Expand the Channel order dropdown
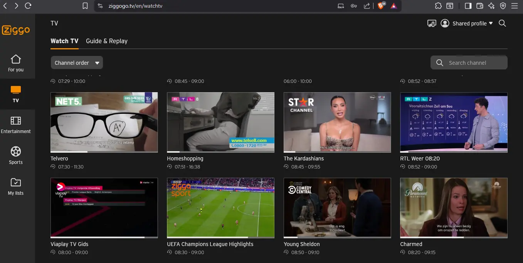523x263 pixels. pyautogui.click(x=77, y=63)
